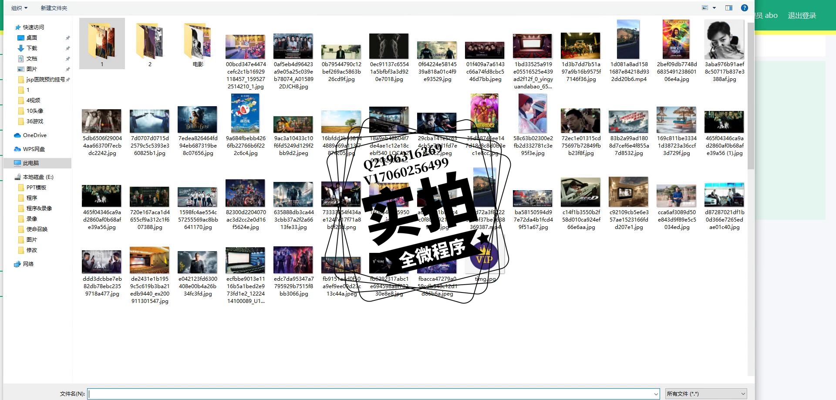The image size is (836, 400).
Task: Open the 所有文件 (*.*) file type dropdown
Action: (706, 394)
